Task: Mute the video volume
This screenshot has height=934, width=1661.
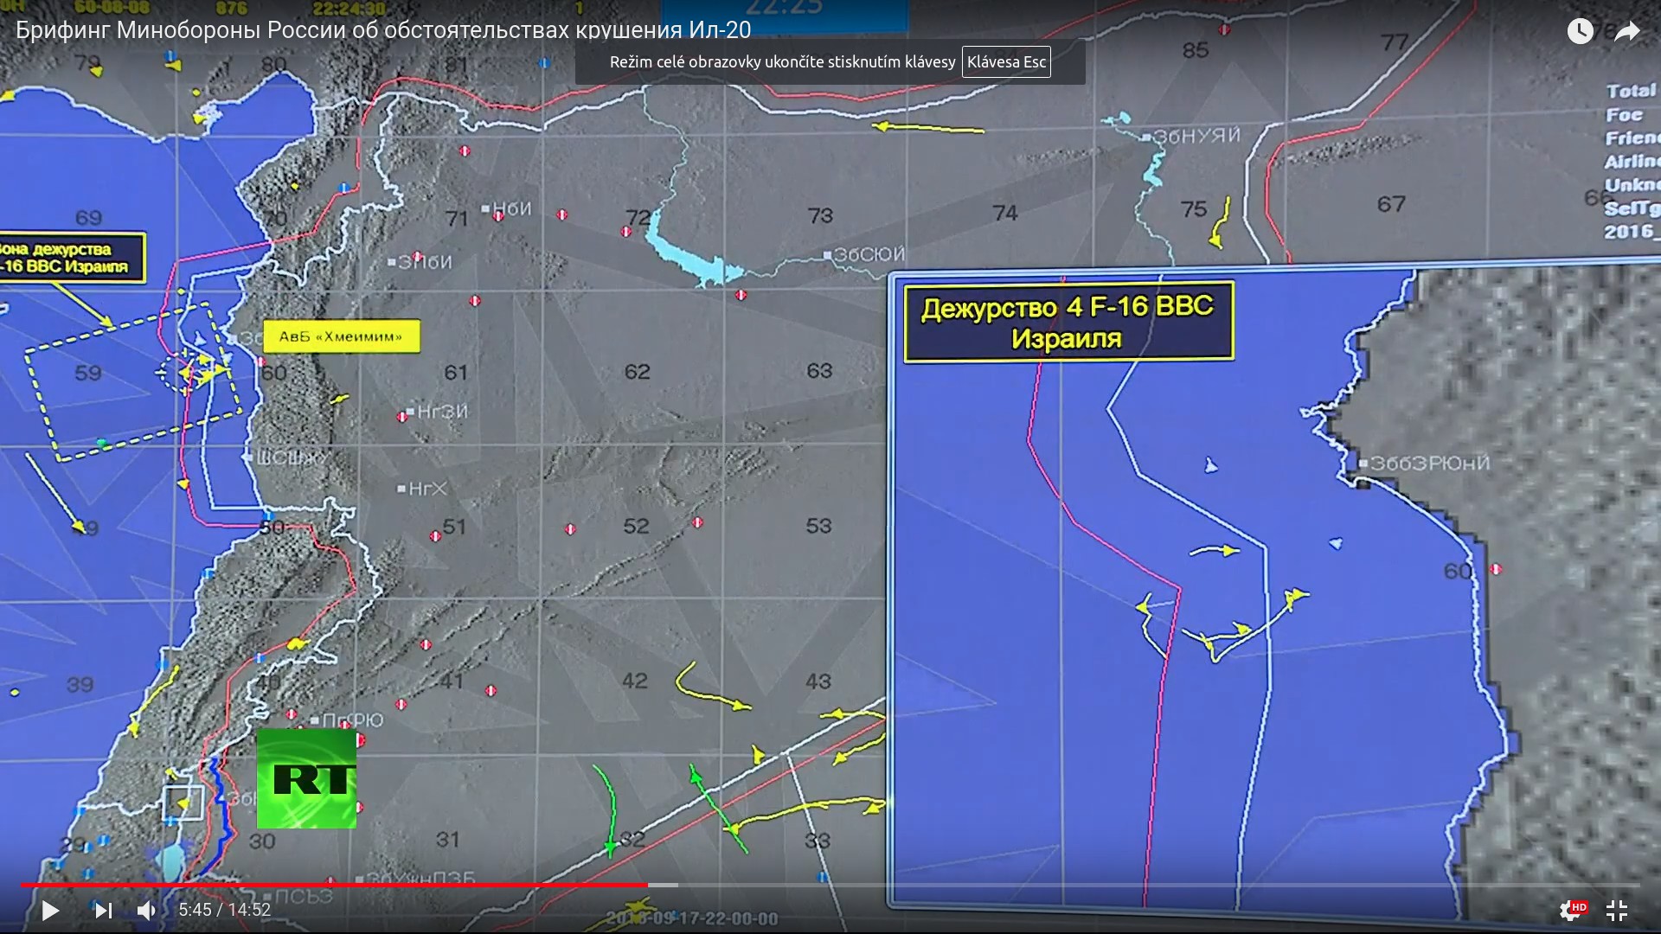Action: tap(146, 910)
